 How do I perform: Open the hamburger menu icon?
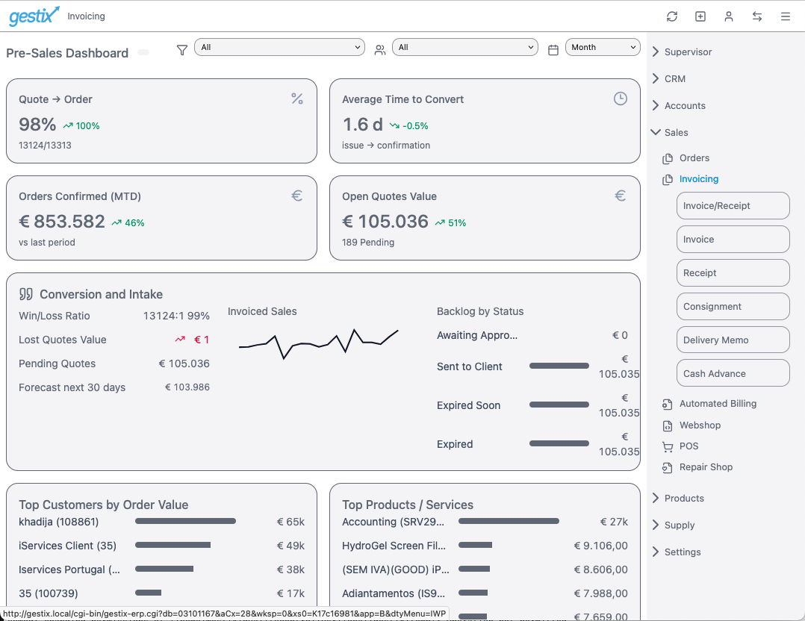pyautogui.click(x=786, y=16)
